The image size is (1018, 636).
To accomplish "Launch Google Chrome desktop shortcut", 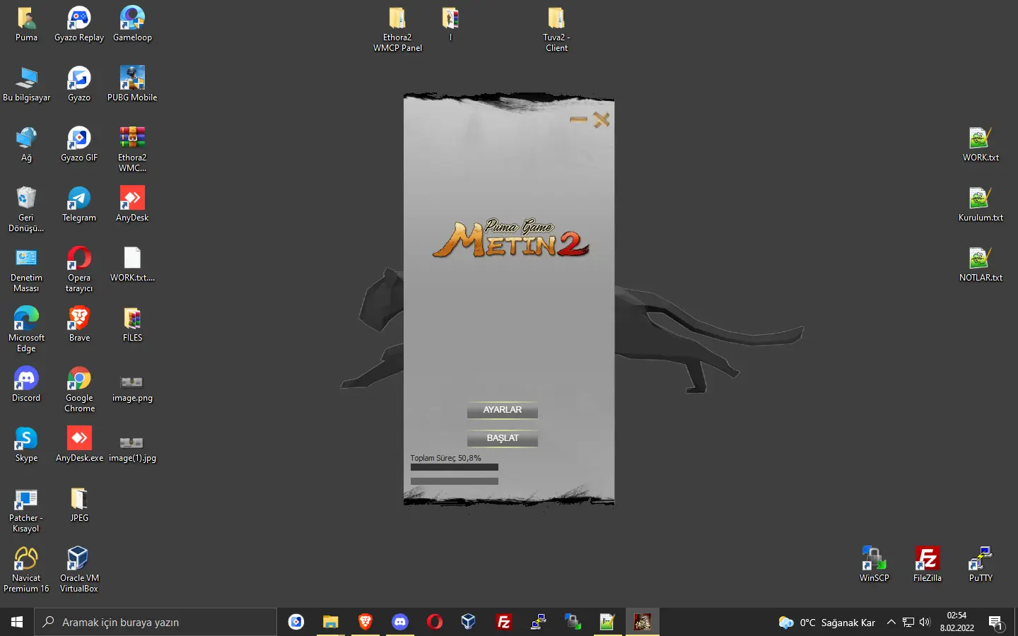I will point(79,390).
